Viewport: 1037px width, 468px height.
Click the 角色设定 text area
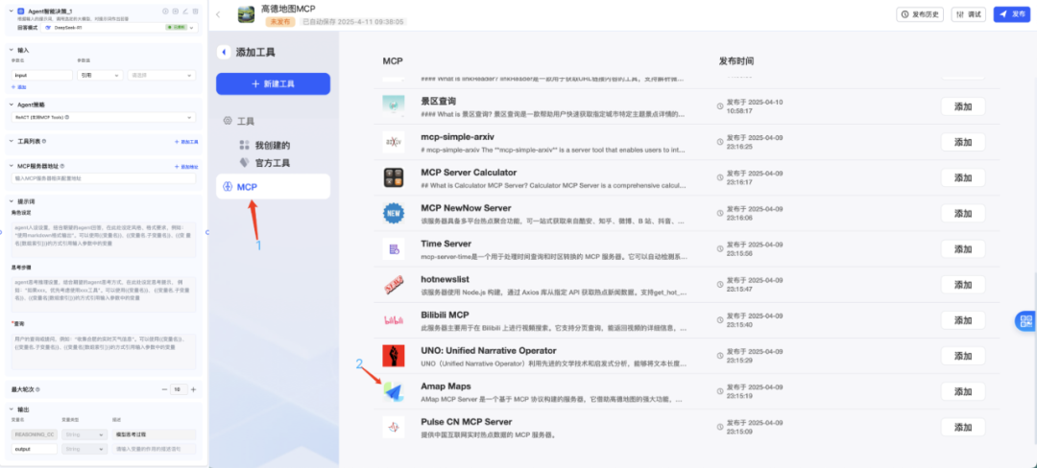pyautogui.click(x=104, y=239)
